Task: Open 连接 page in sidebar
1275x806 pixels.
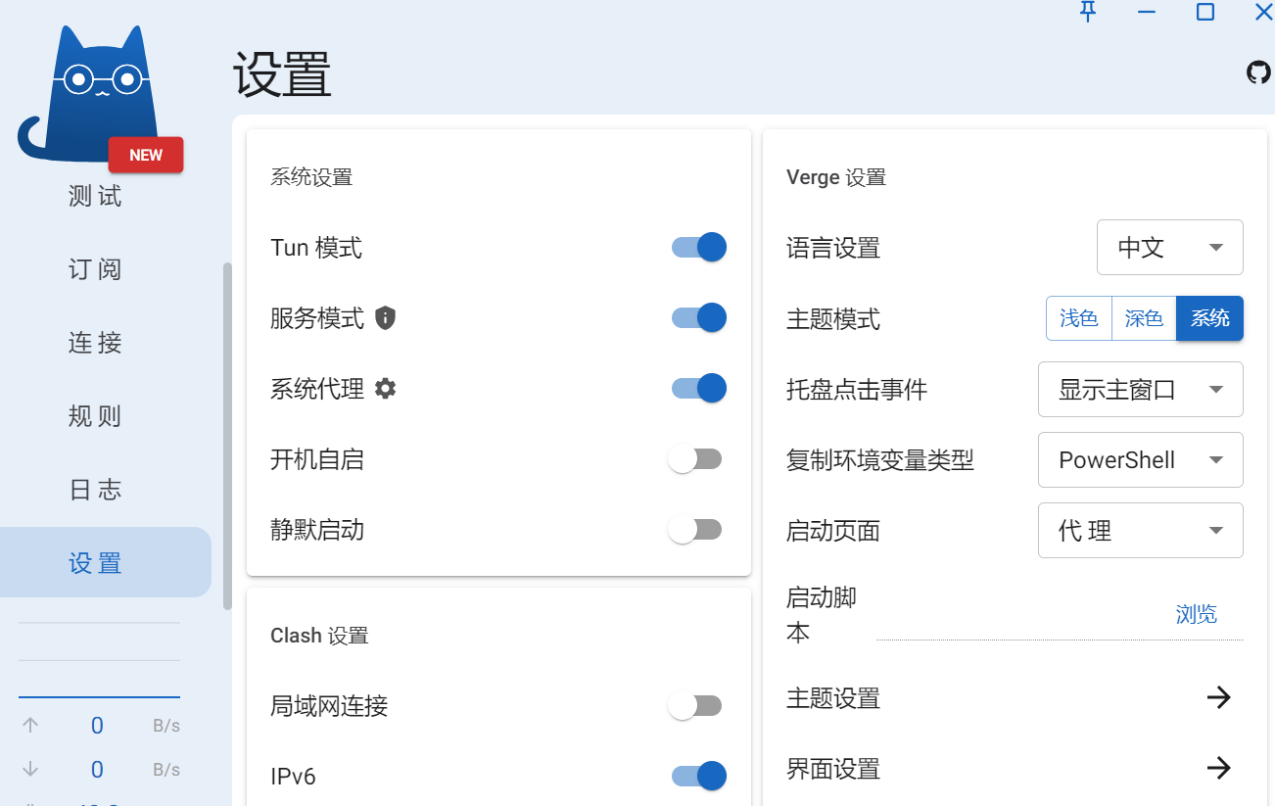Action: point(96,343)
